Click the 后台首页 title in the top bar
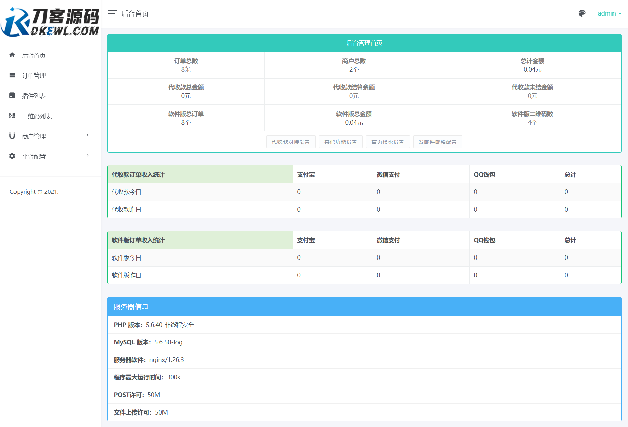 point(136,13)
